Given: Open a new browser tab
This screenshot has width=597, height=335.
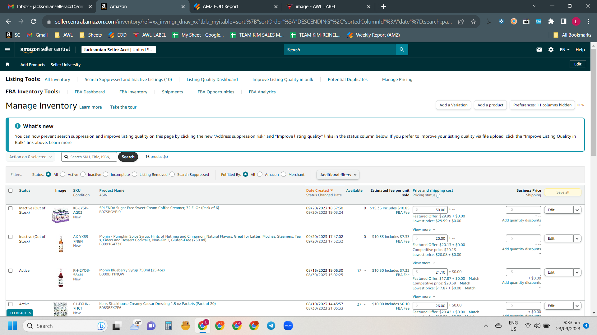Looking at the screenshot, I should 383,7.
